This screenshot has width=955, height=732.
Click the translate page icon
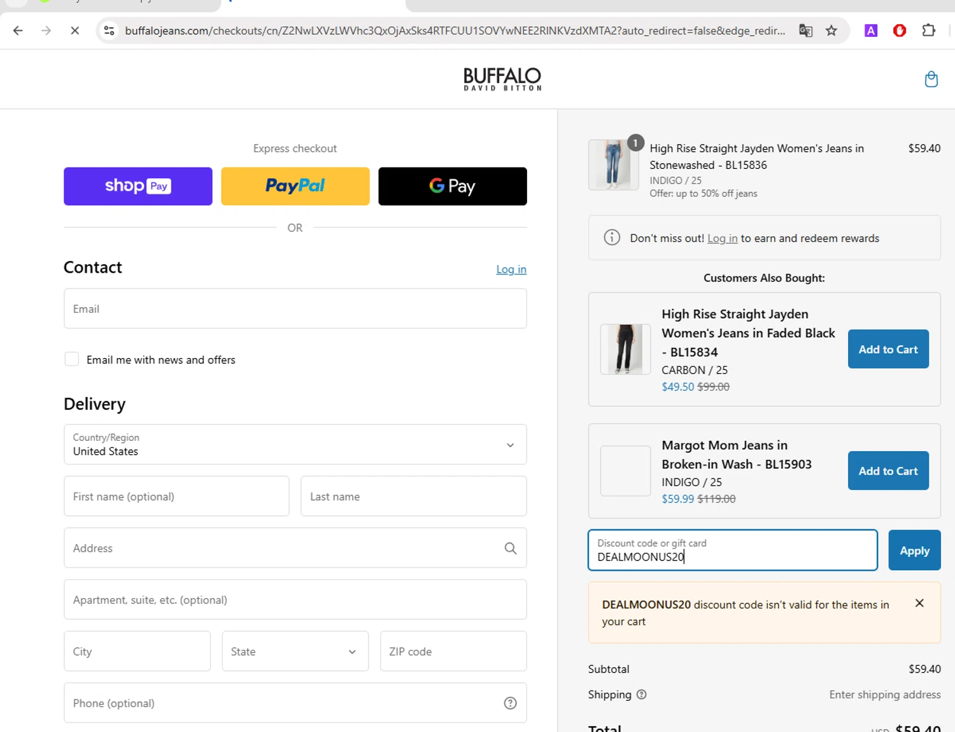pyautogui.click(x=805, y=31)
